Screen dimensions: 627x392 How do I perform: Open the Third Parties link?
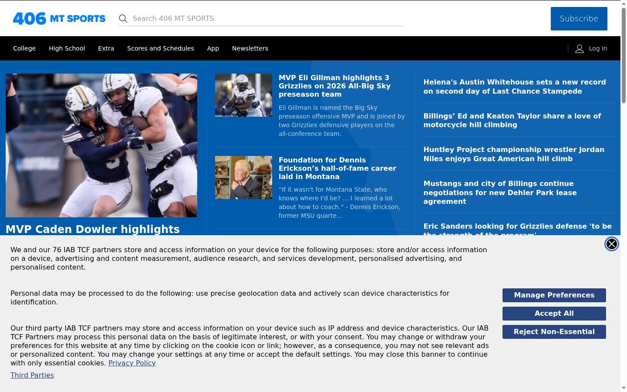32,375
